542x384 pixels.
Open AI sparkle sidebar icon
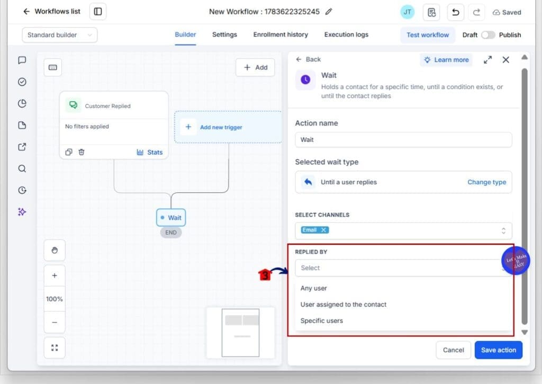(22, 212)
